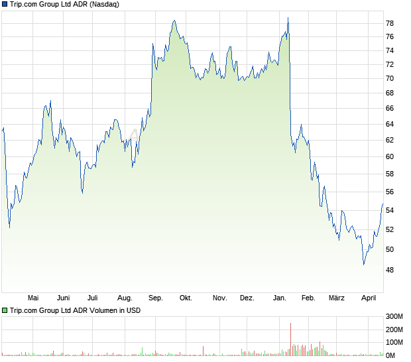The height and width of the screenshot is (362, 411).
Task: Click the price axis value 56
Action: 390,192
